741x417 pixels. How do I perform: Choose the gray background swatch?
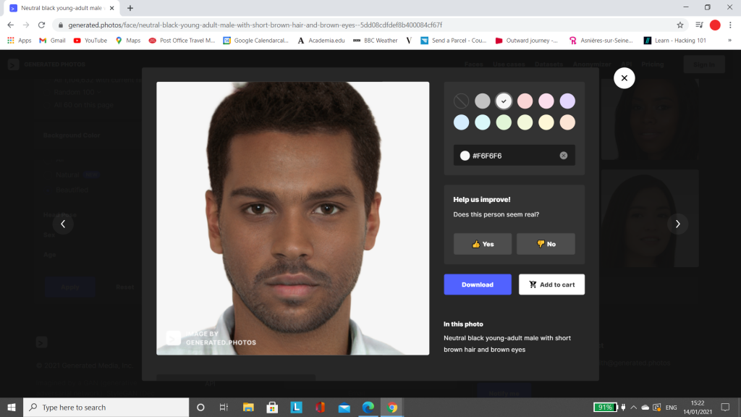click(483, 101)
